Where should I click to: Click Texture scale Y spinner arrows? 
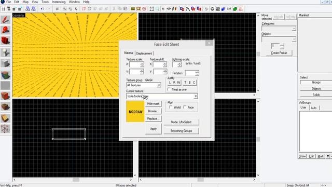(142, 72)
